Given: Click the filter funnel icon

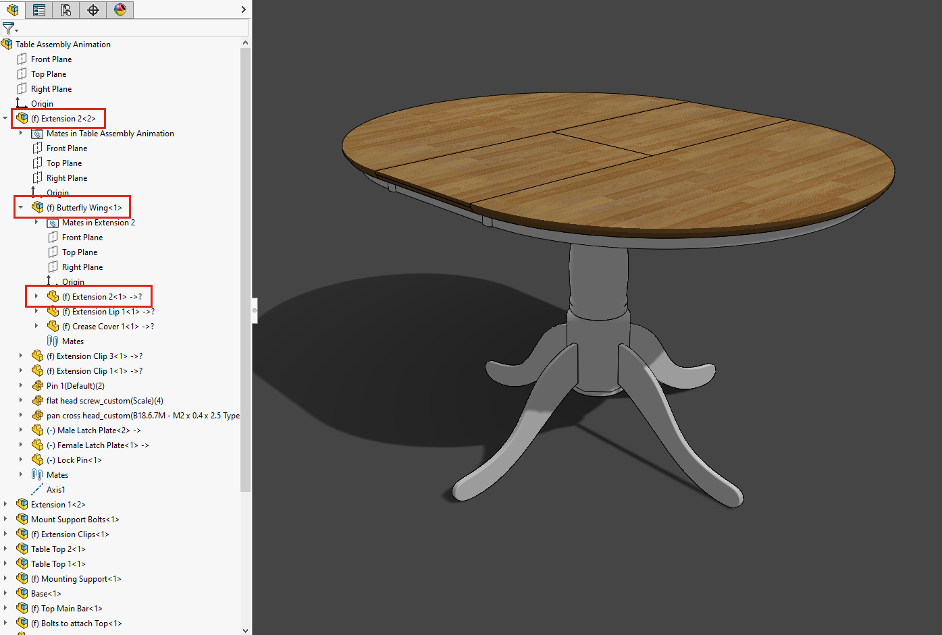Looking at the screenshot, I should point(8,28).
